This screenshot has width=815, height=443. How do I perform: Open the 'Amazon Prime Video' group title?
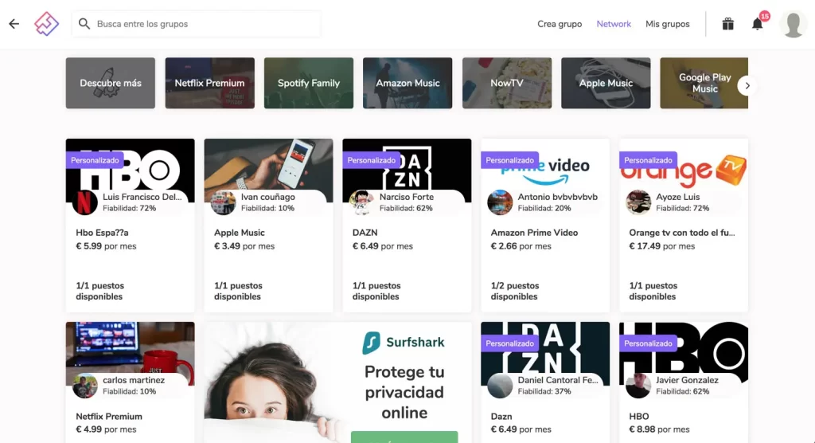[x=534, y=233]
